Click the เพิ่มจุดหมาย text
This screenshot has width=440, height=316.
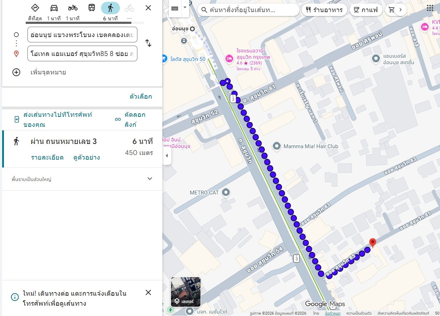(x=48, y=72)
